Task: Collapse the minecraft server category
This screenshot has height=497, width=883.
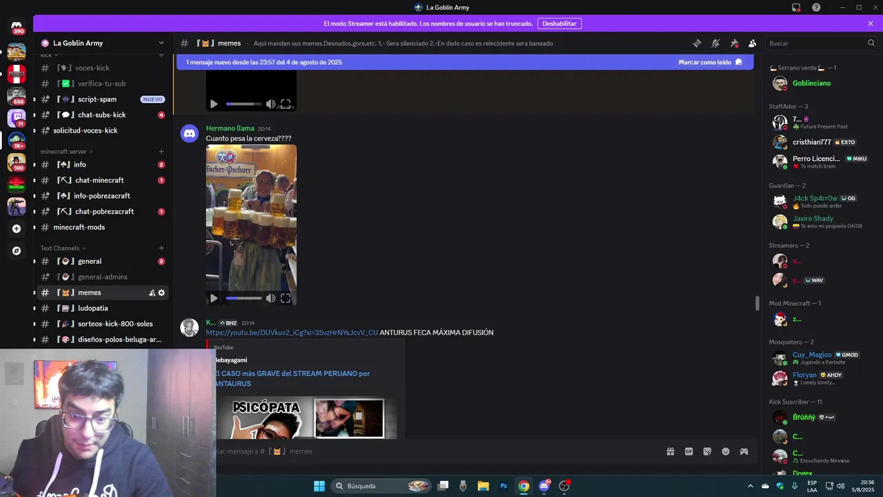Action: click(x=66, y=151)
